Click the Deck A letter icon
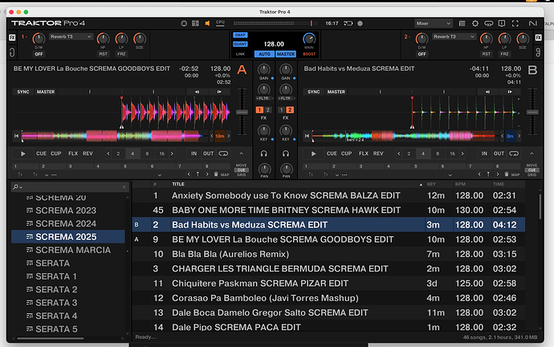The height and width of the screenshot is (347, 554). click(242, 71)
